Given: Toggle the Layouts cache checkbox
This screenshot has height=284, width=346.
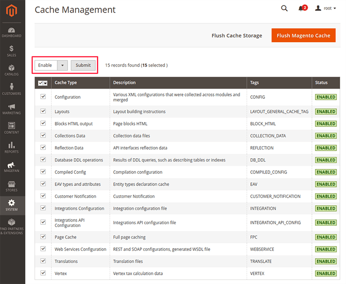Looking at the screenshot, I should click(43, 111).
